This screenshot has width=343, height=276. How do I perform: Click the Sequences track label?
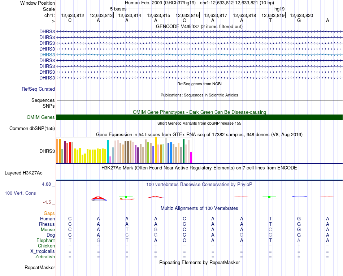pyautogui.click(x=43, y=100)
